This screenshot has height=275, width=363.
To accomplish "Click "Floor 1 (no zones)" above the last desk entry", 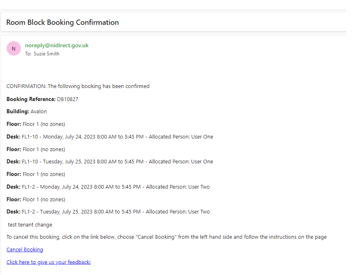I will pyautogui.click(x=44, y=200).
